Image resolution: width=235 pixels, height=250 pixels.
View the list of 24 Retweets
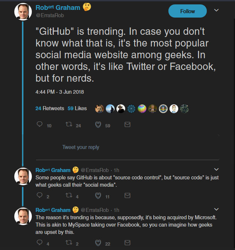coord(50,108)
